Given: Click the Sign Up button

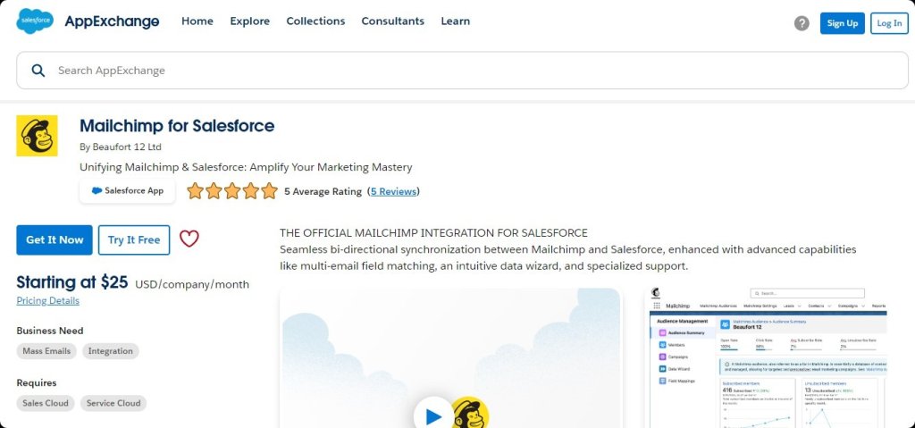Looking at the screenshot, I should (x=842, y=23).
